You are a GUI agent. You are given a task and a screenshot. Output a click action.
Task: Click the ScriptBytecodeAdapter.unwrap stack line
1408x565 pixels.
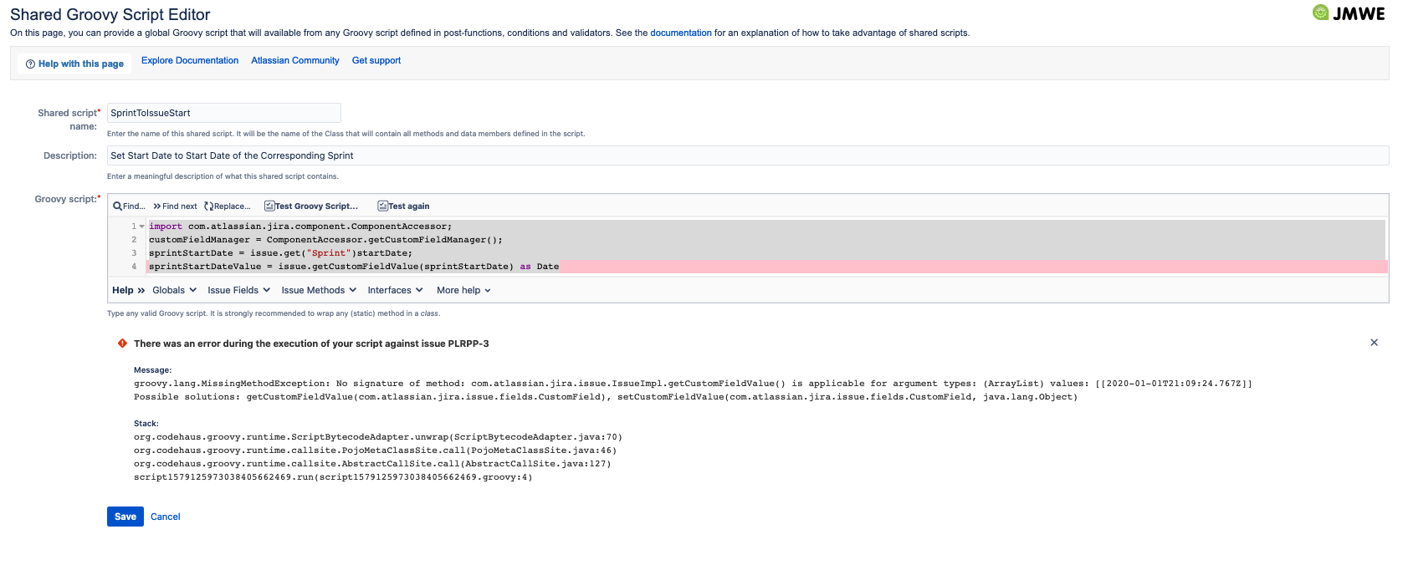pyautogui.click(x=378, y=437)
